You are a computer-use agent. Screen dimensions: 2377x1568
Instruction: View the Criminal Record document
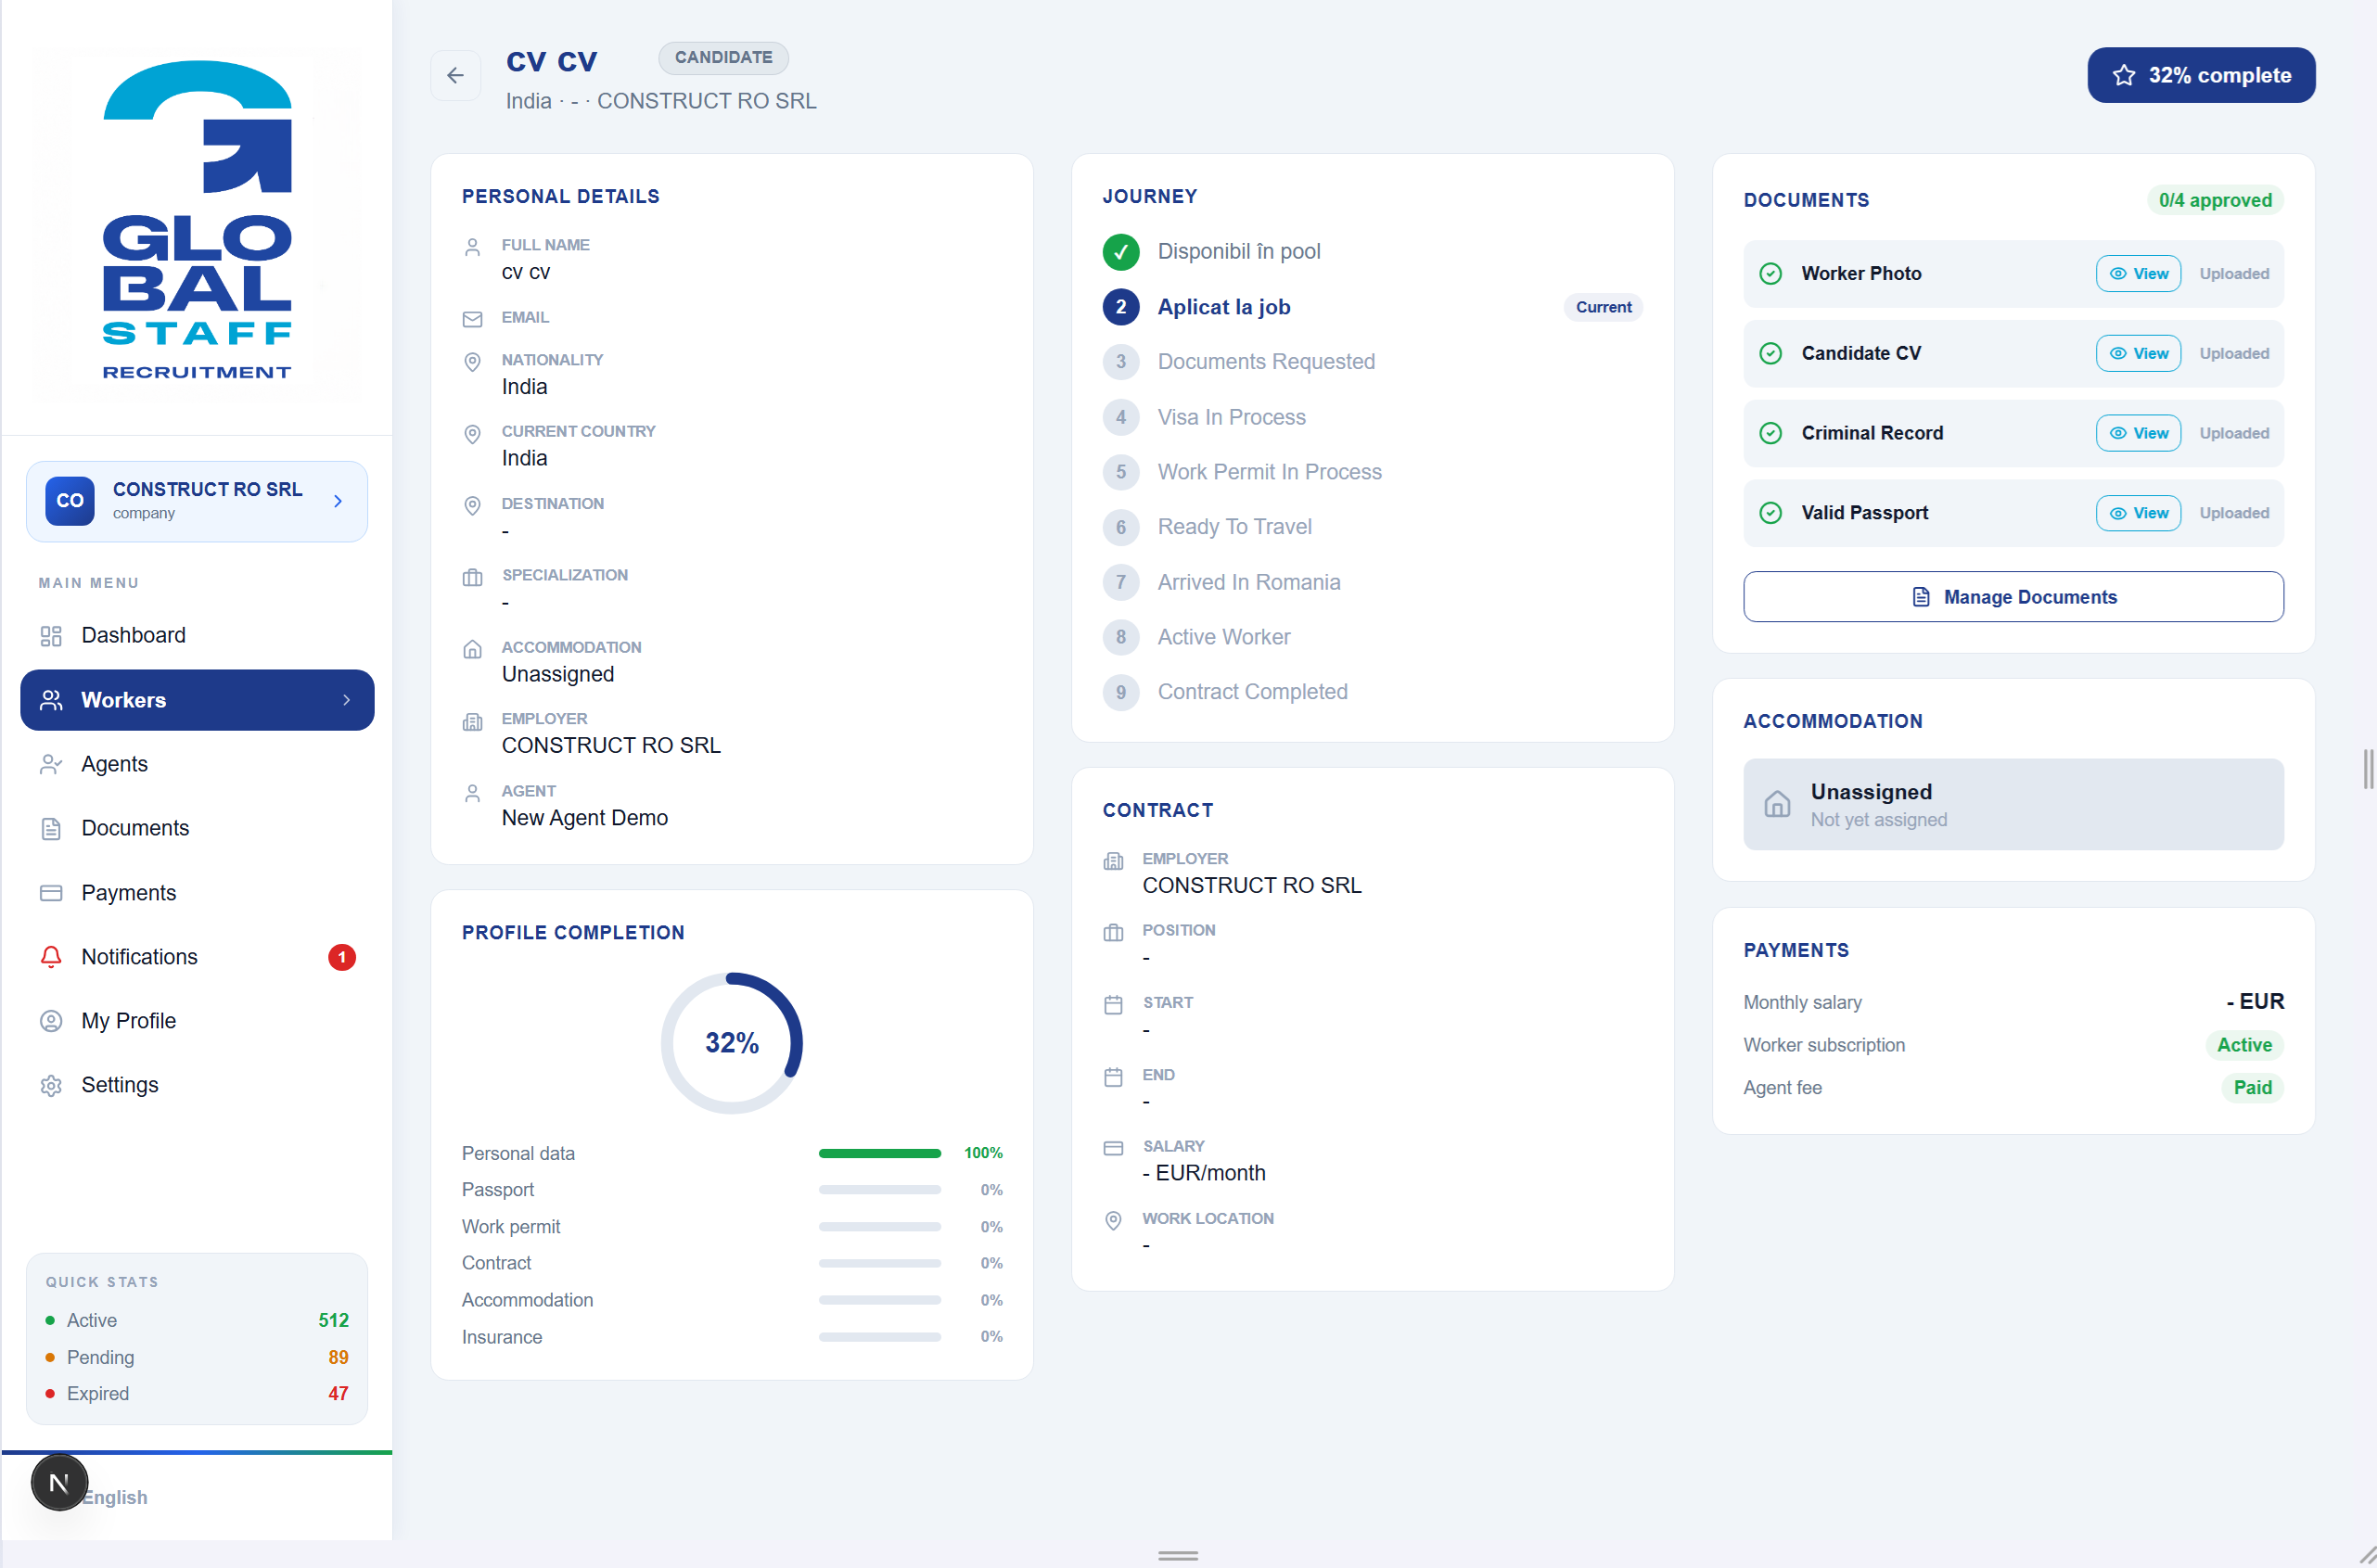2138,433
